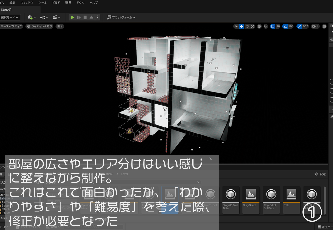Viewport: 333px width, 230px height.
Task: Choose the Select objects cursor tool
Action: (236, 27)
